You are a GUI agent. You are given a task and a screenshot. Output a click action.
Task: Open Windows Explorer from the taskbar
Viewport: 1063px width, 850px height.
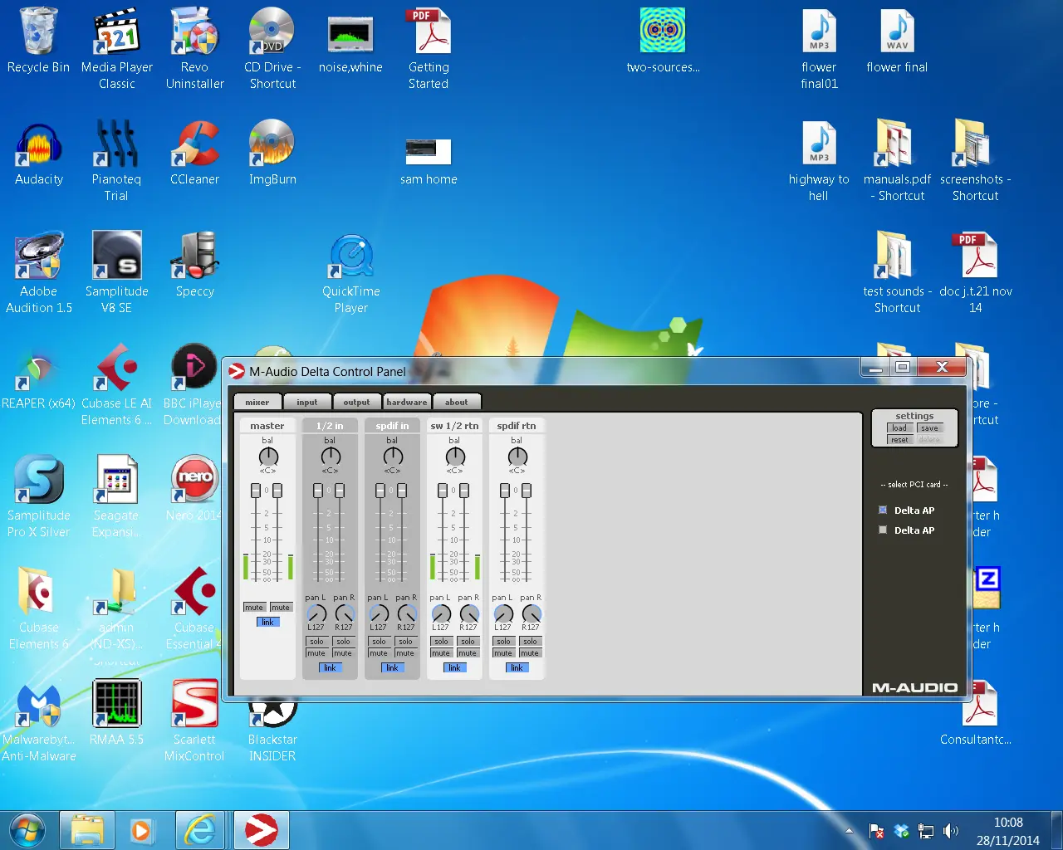tap(86, 830)
